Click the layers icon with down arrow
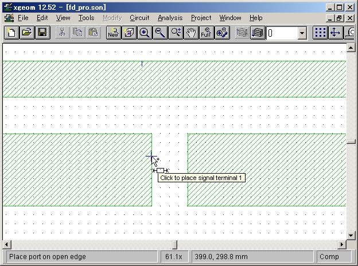The image size is (358, 266). coord(258,33)
